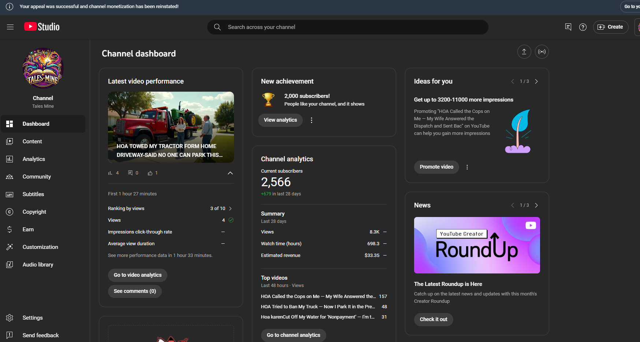
Task: Open the Help question mark icon
Action: click(x=583, y=27)
